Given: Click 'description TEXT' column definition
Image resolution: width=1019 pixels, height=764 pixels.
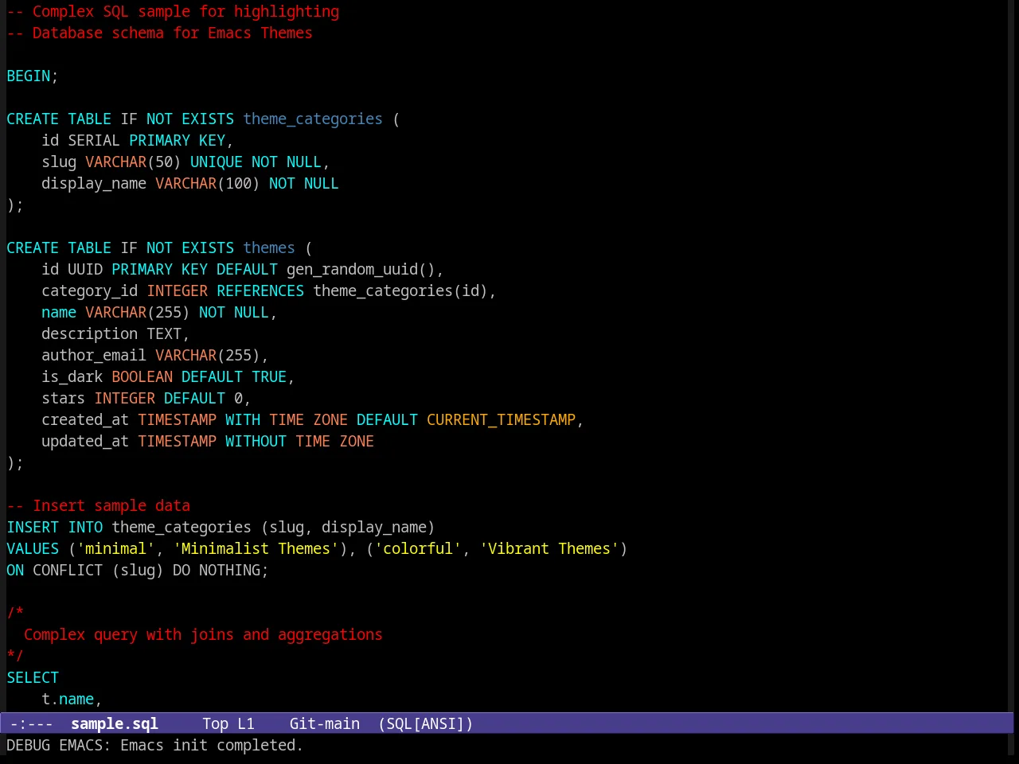Looking at the screenshot, I should pyautogui.click(x=111, y=333).
